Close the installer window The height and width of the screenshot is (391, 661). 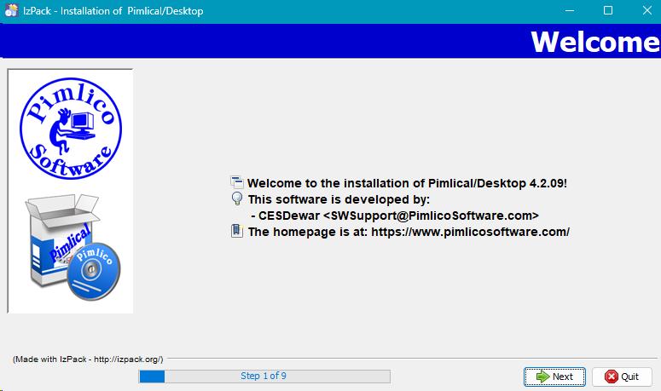[x=647, y=10]
